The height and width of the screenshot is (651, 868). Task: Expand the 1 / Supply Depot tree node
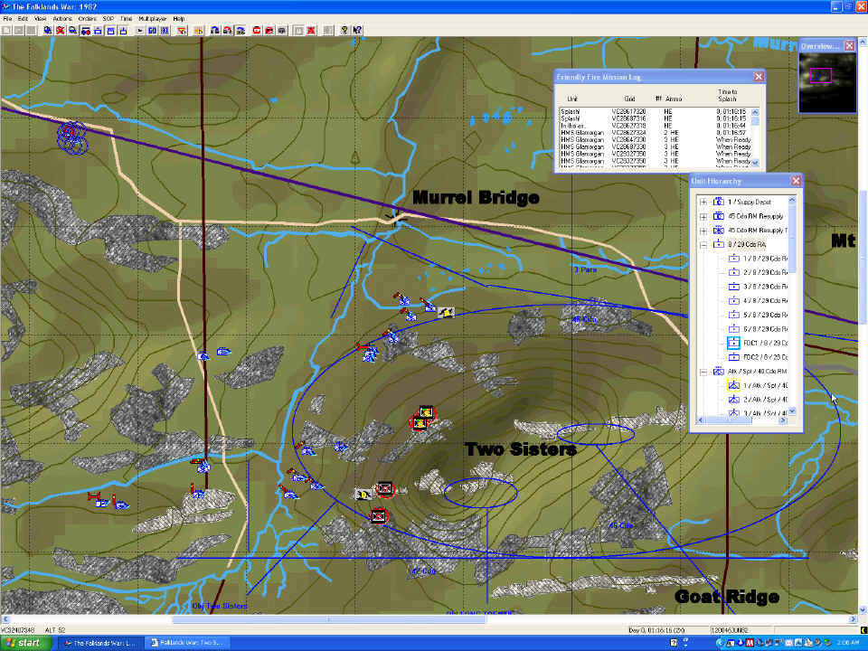[704, 202]
